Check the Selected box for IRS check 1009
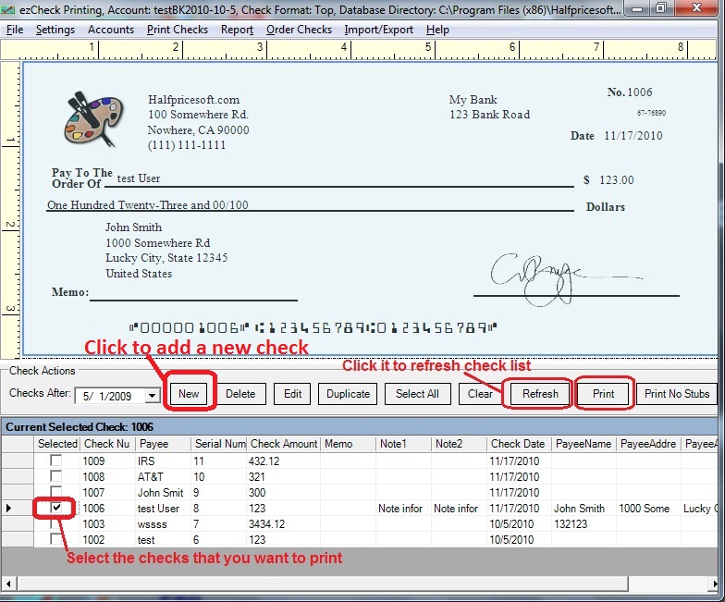Screen dimensions: 725x602 click(x=56, y=461)
